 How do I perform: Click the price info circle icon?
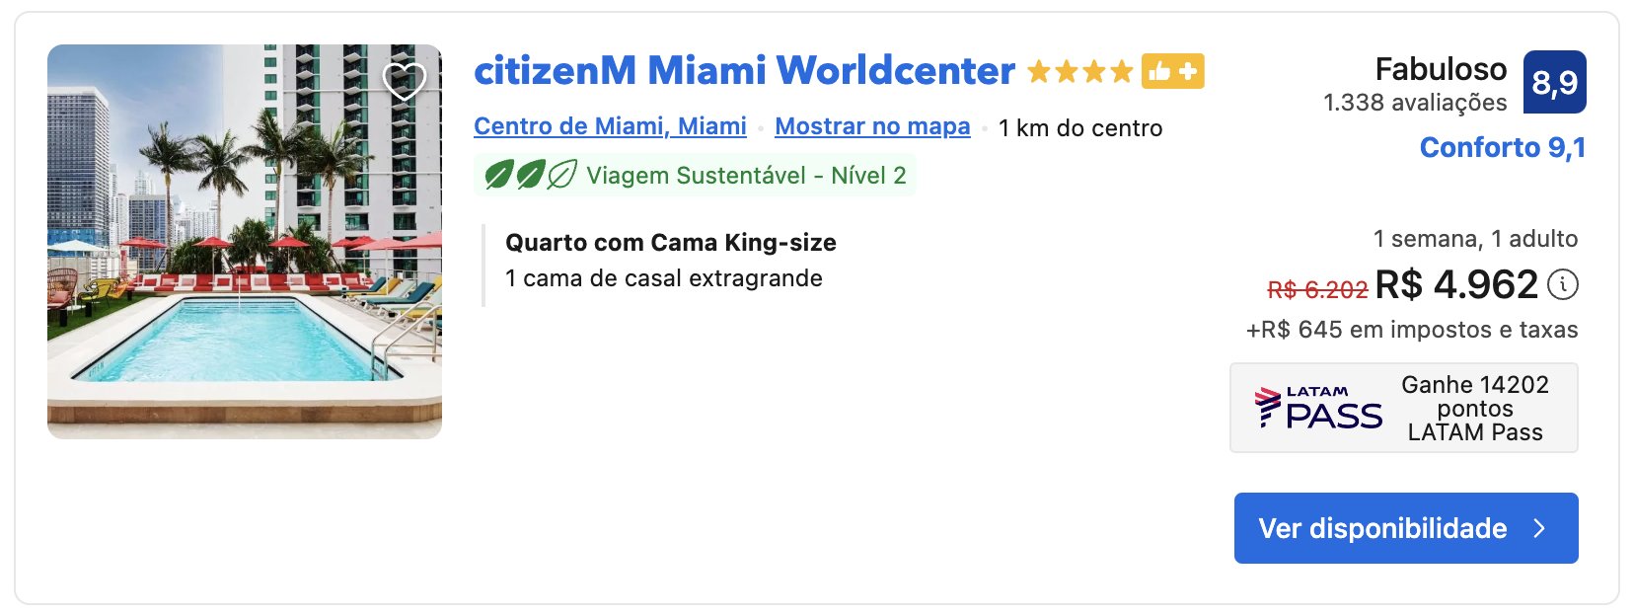(1563, 285)
